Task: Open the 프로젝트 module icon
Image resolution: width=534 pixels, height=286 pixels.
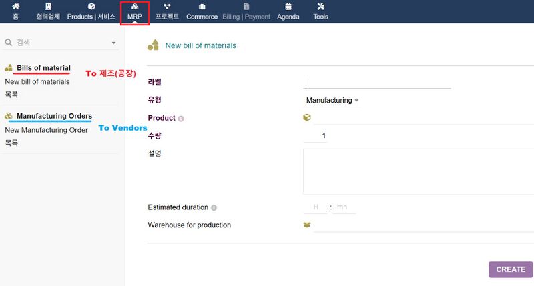Action: [x=167, y=7]
